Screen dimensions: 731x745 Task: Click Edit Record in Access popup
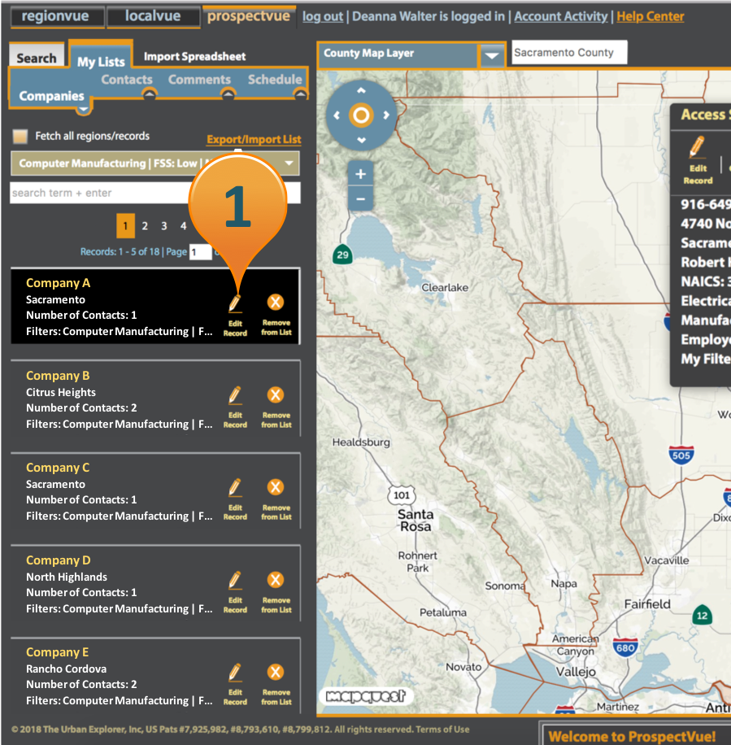point(698,160)
